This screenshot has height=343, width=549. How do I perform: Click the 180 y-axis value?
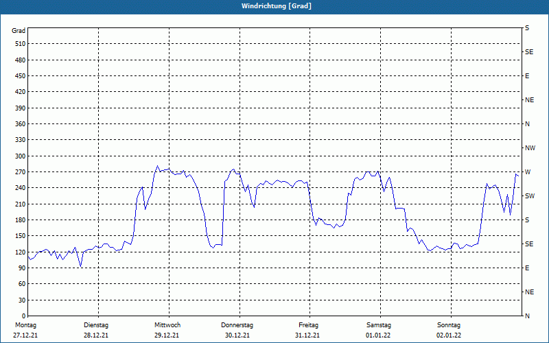(x=21, y=220)
